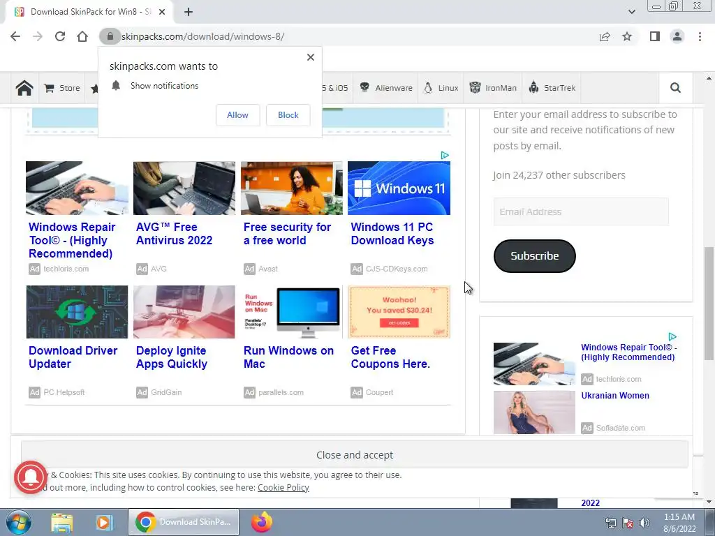Screen dimensions: 715x536
Task: Open Windows 11 PC Download Keys ad
Action: [392, 233]
